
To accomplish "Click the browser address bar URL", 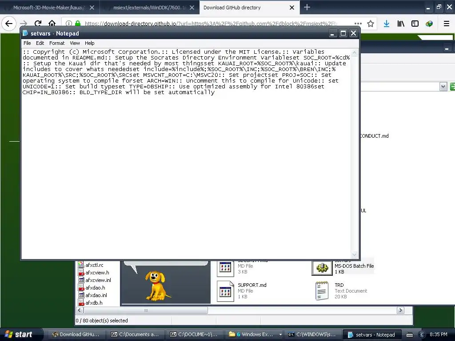I will coord(211,24).
